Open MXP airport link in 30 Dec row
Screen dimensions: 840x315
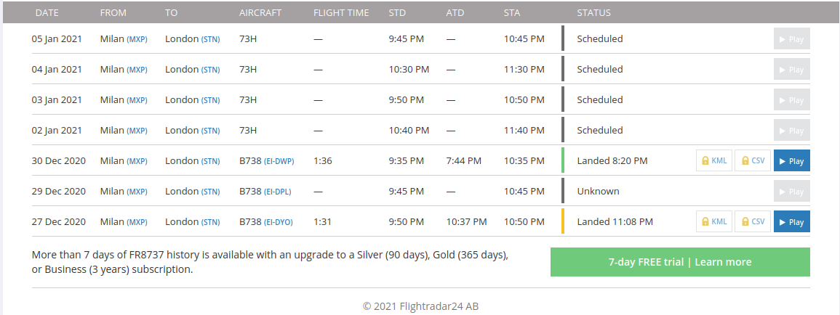pyautogui.click(x=137, y=161)
